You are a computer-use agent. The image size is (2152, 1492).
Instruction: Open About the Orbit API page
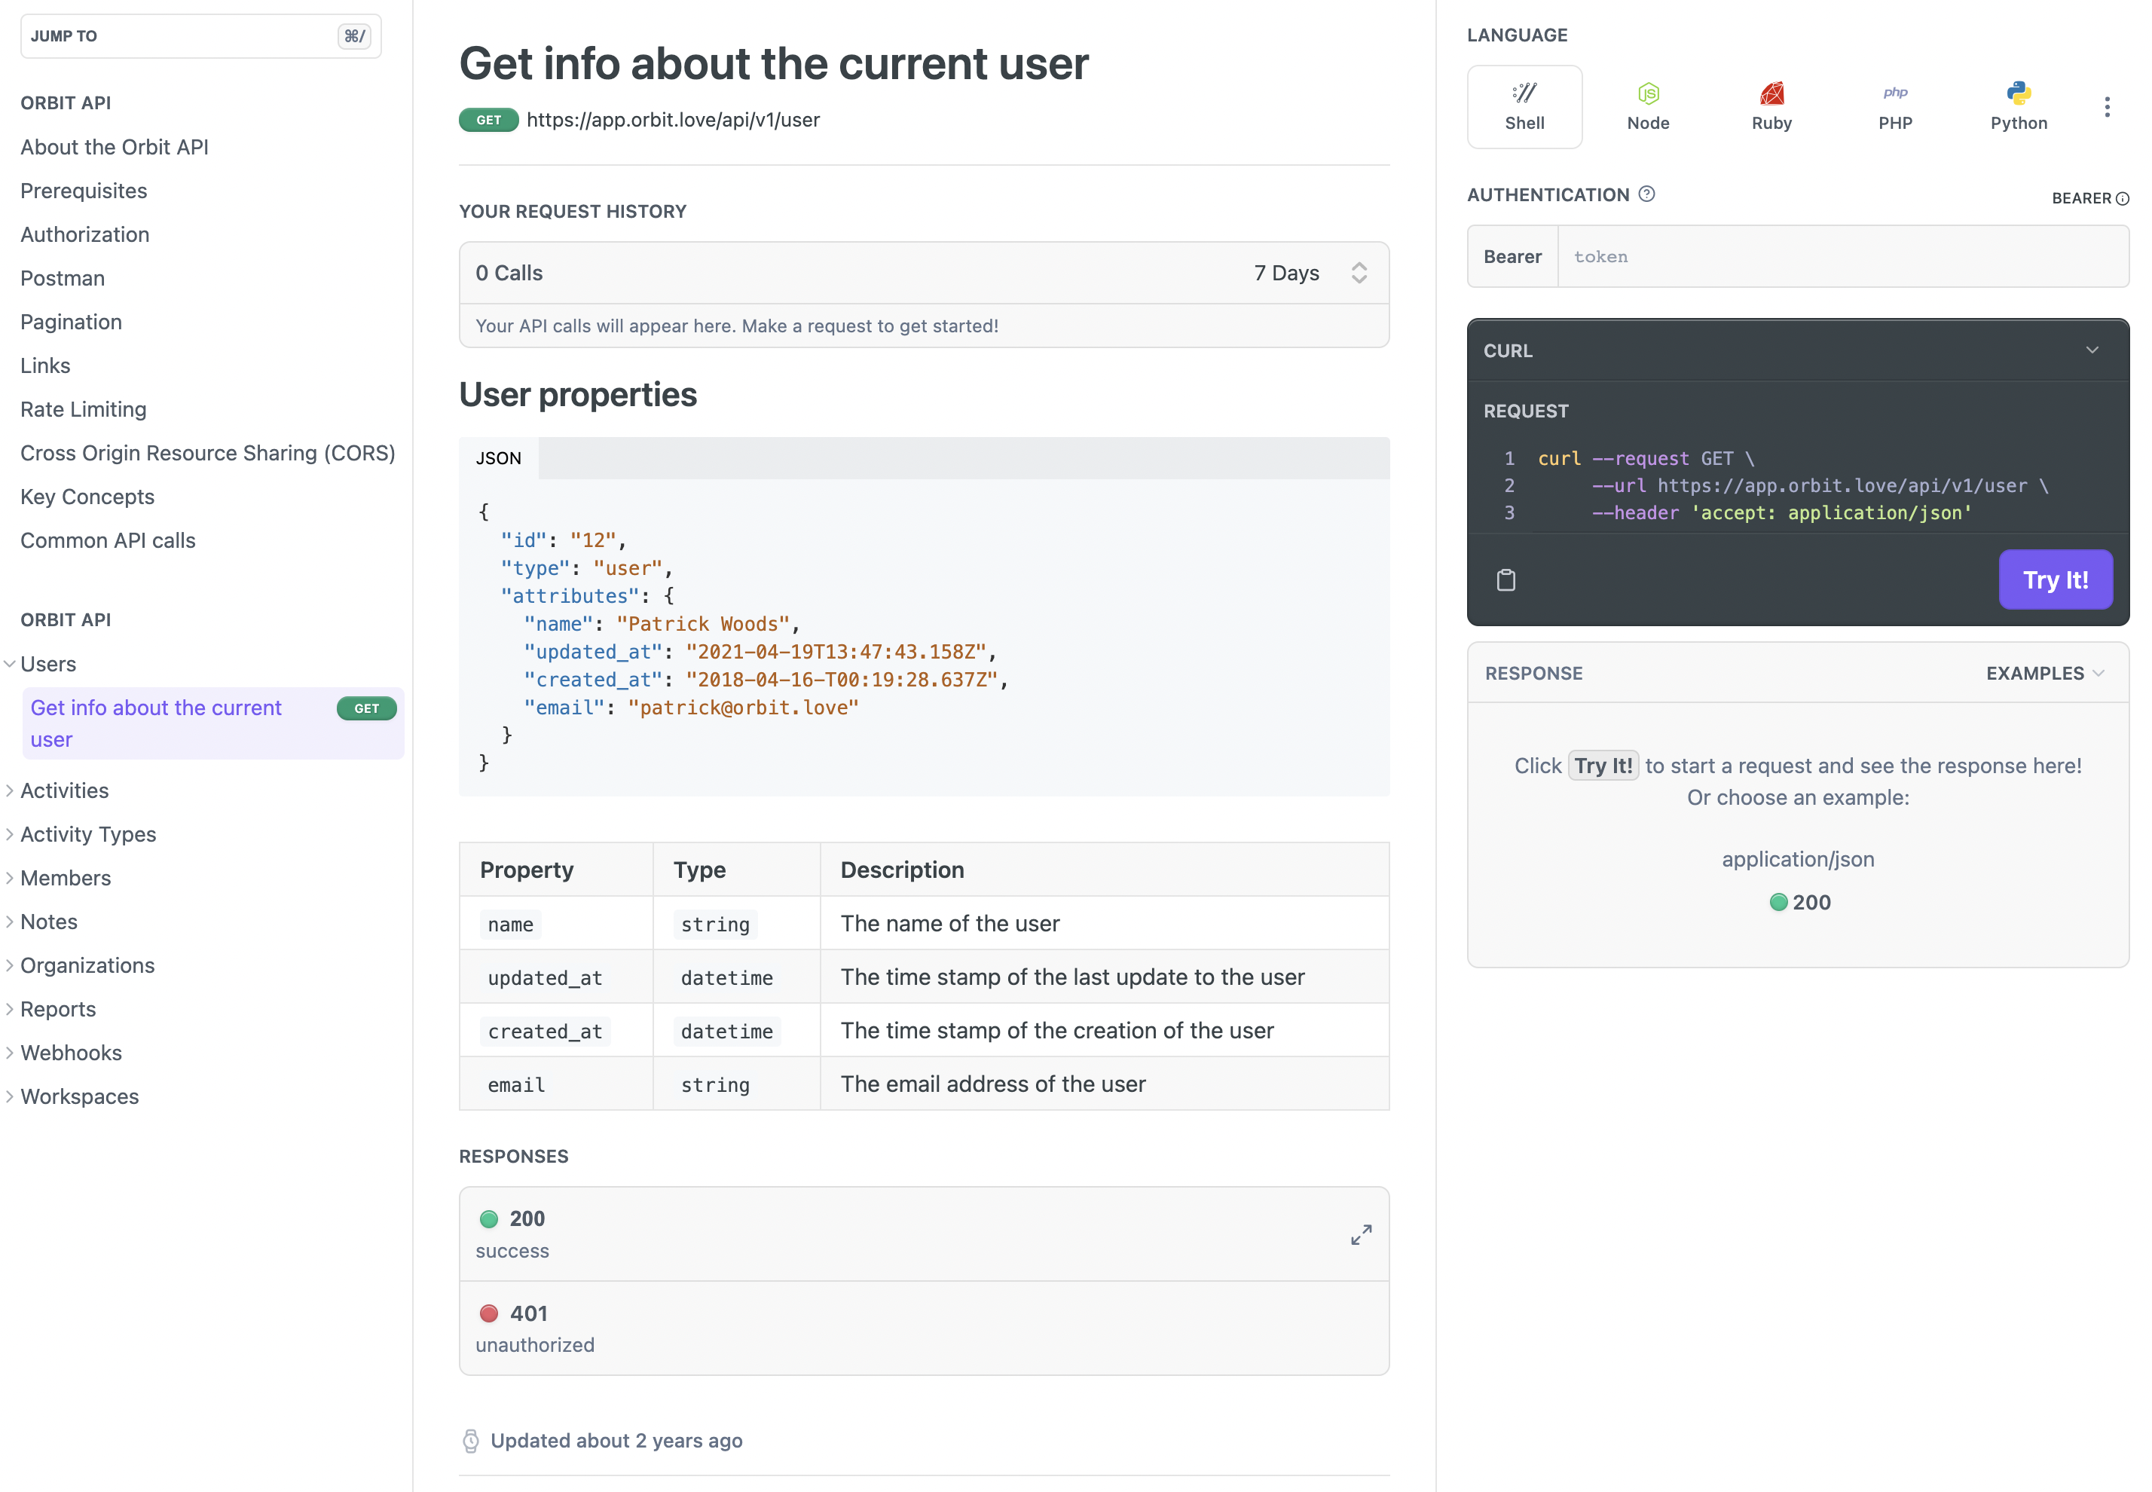click(114, 147)
